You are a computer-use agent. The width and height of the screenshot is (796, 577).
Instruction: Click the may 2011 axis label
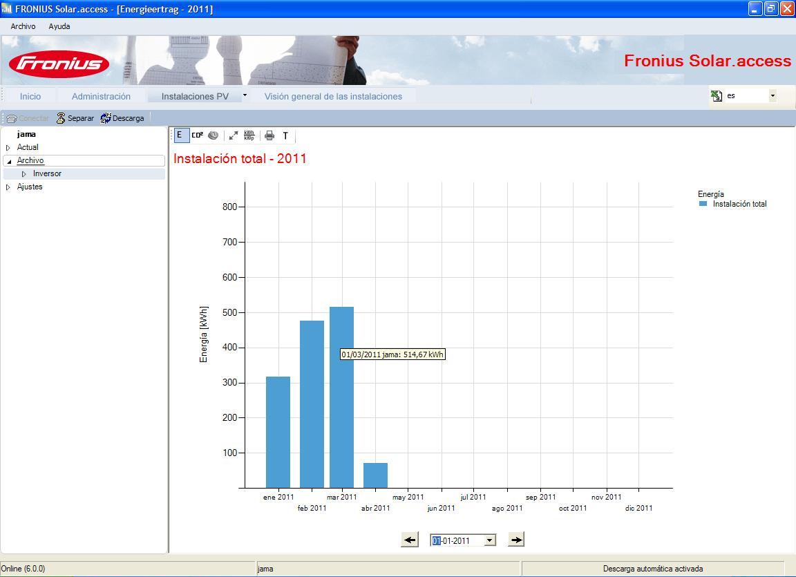tap(408, 498)
